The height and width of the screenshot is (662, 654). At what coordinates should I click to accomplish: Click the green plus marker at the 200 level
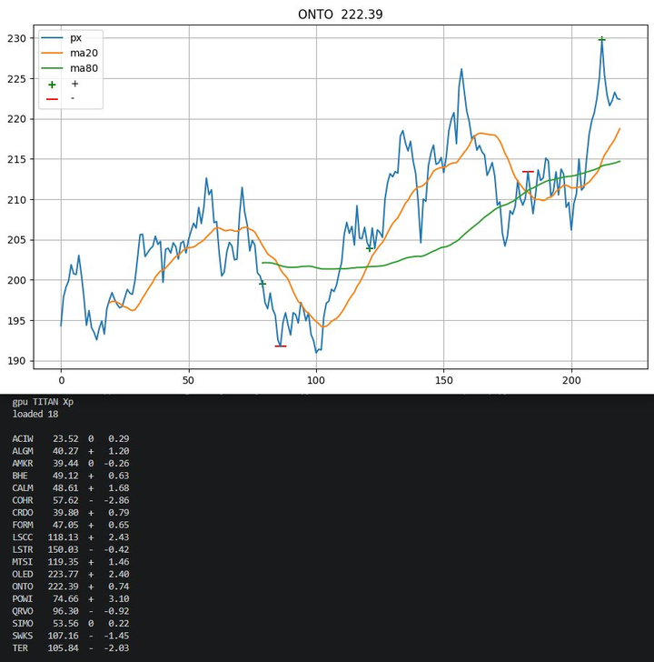(263, 284)
